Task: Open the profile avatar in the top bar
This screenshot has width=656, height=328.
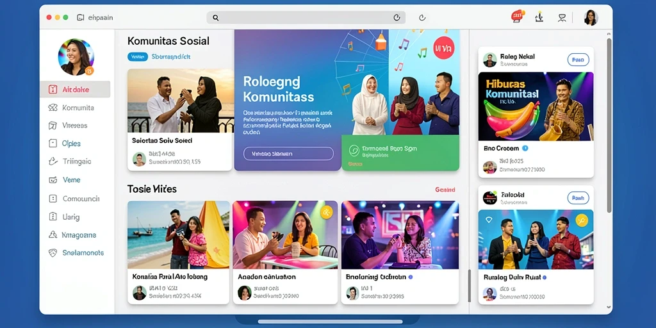Action: (591, 17)
